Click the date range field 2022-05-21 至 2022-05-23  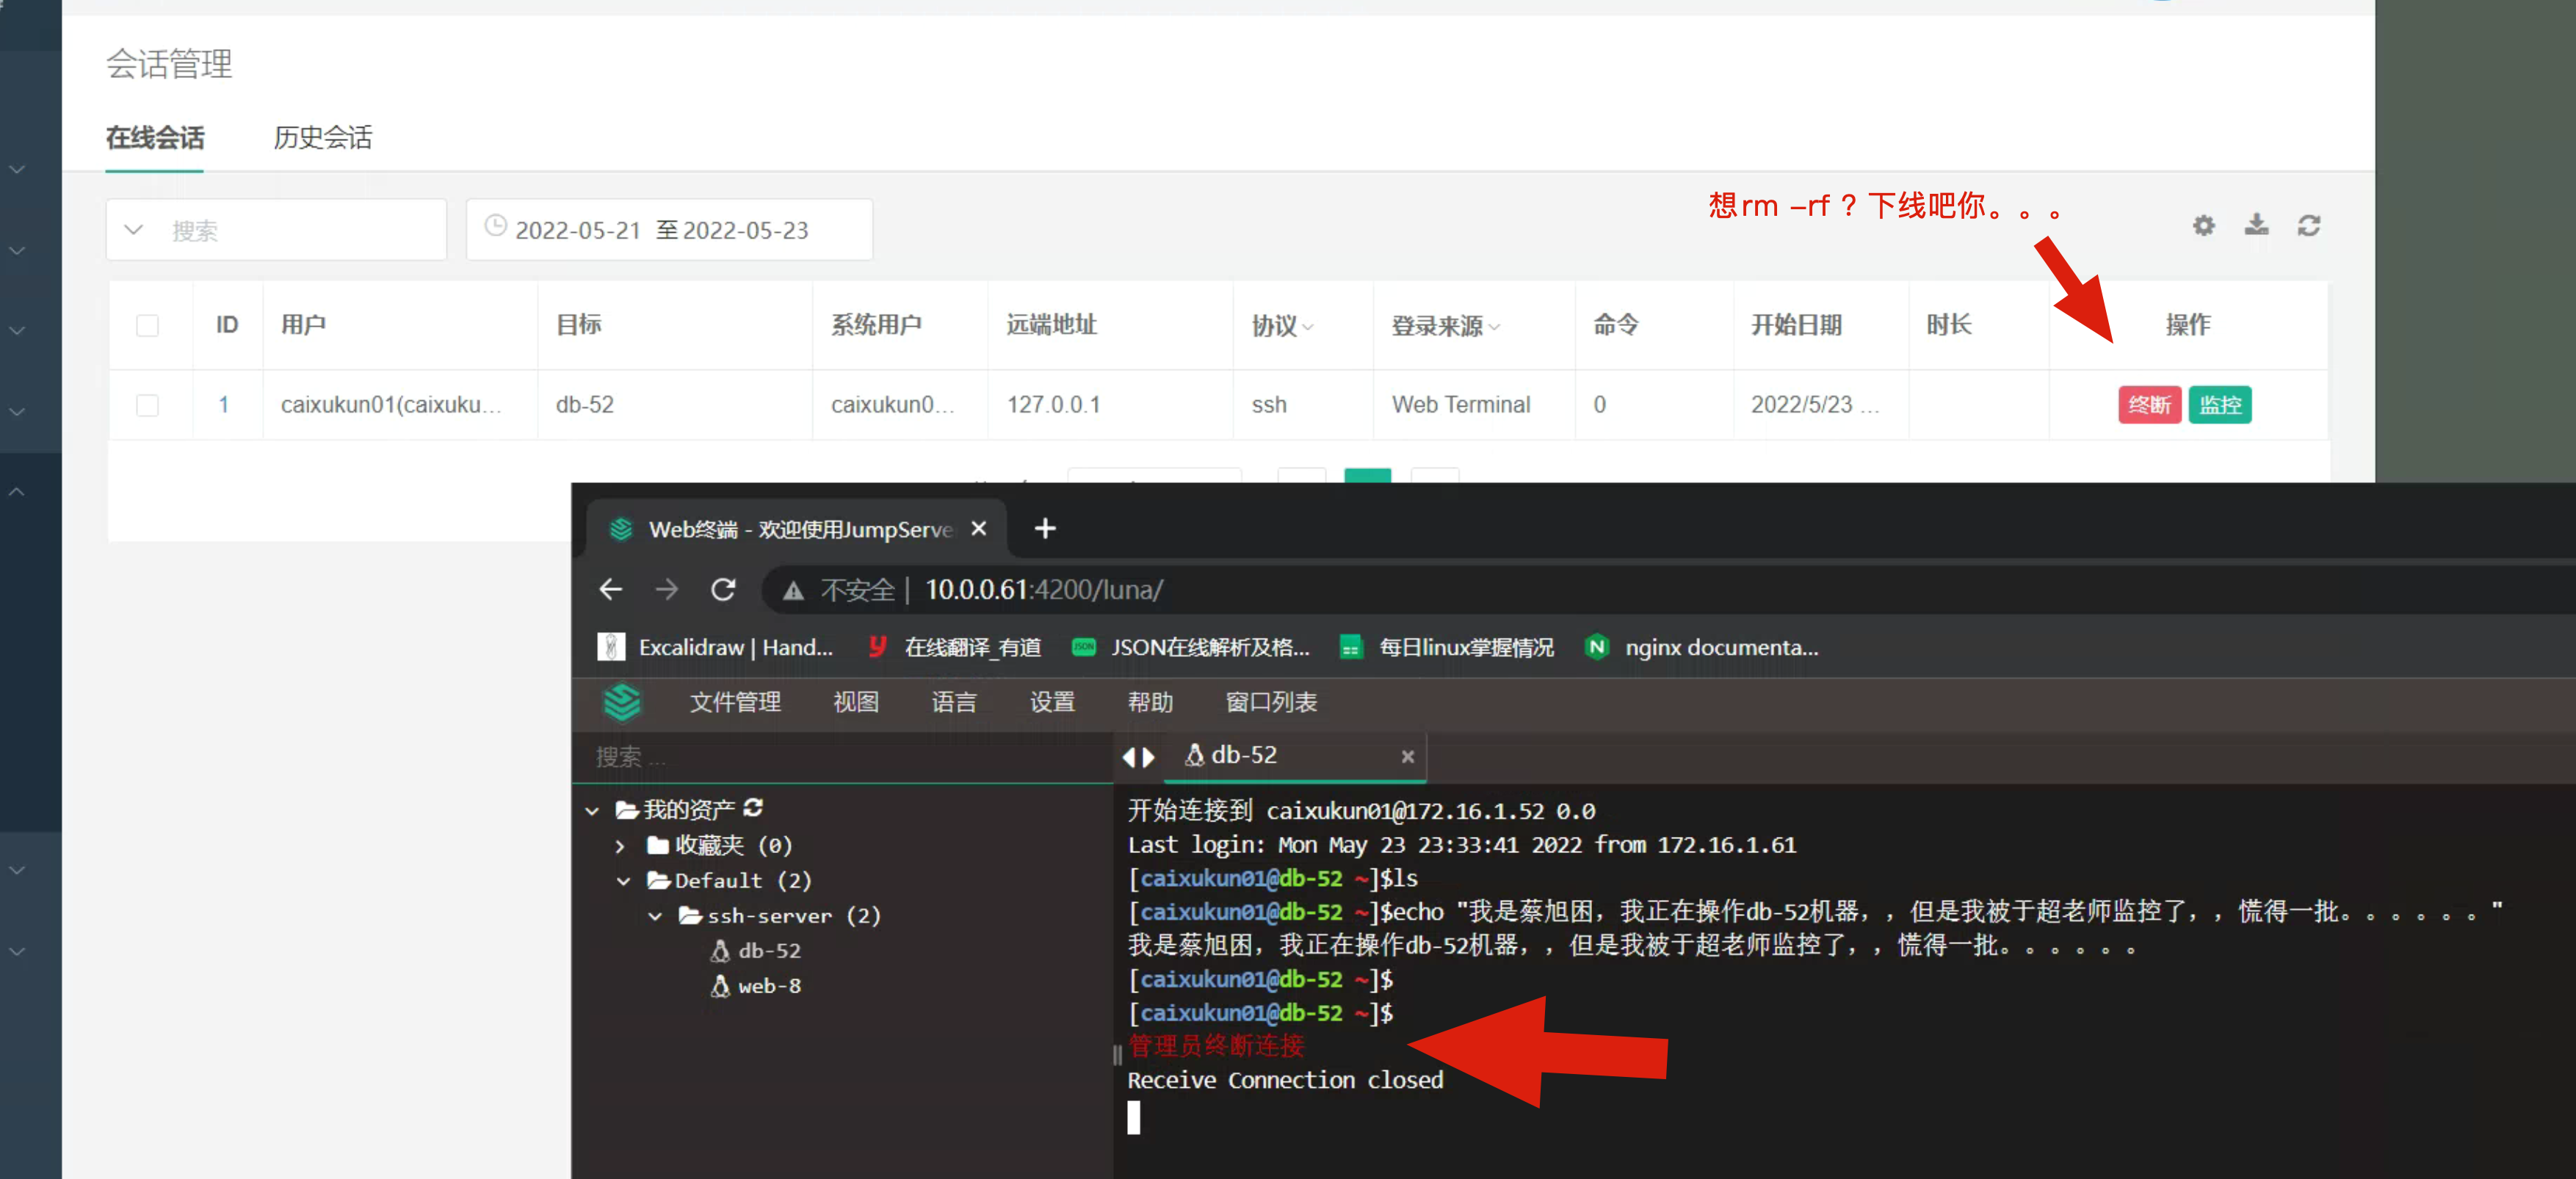point(668,229)
